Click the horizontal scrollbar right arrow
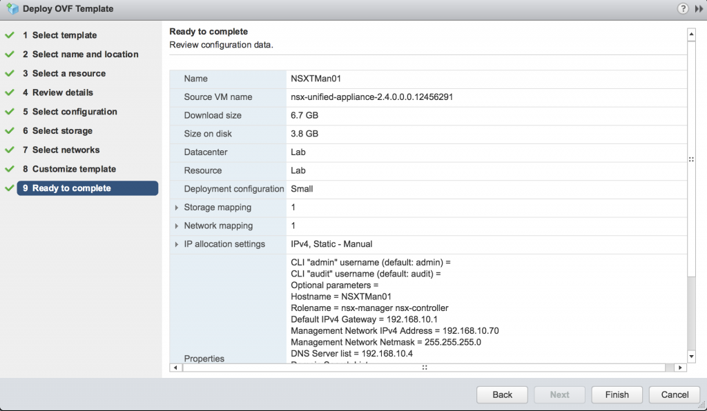The width and height of the screenshot is (707, 411). [x=680, y=368]
